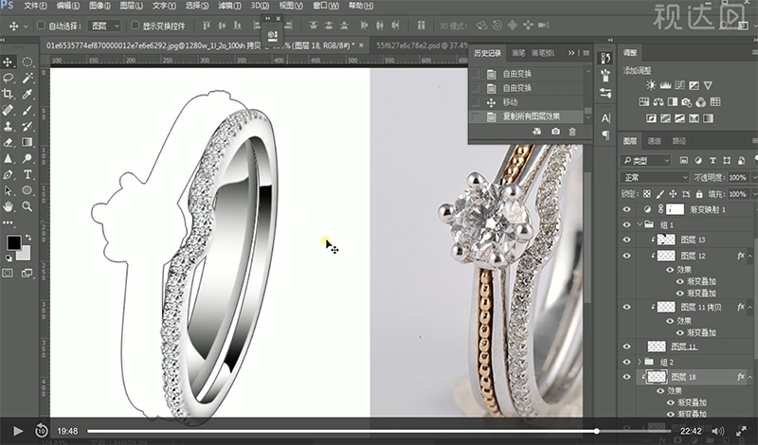Open the 图层 auto-select target dropdown
758x445 pixels.
click(104, 26)
